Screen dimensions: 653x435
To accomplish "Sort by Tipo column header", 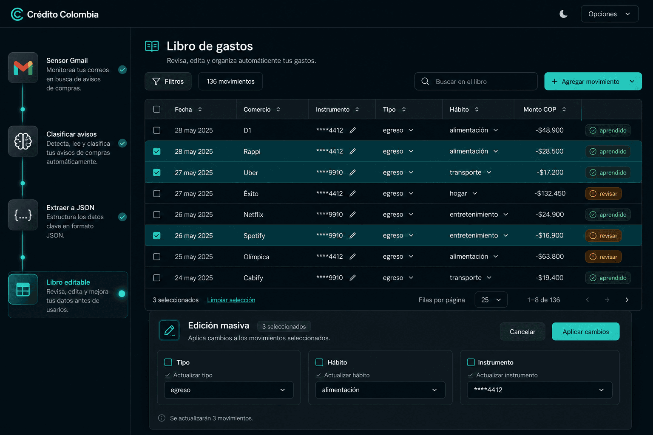I will [394, 110].
